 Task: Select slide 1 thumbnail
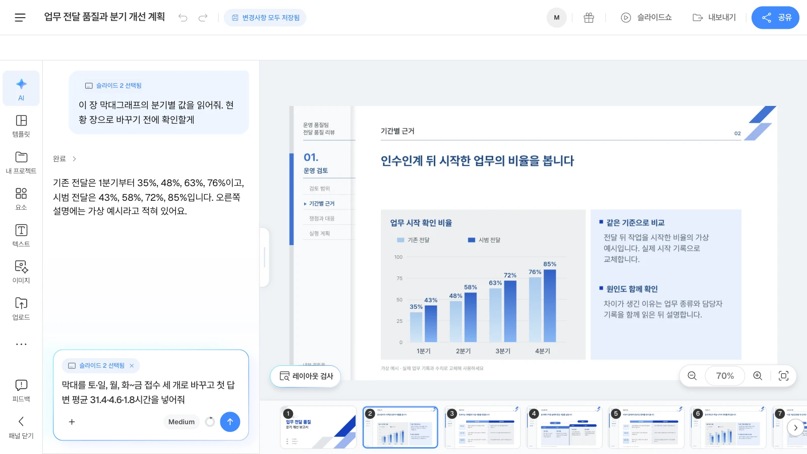(x=318, y=427)
